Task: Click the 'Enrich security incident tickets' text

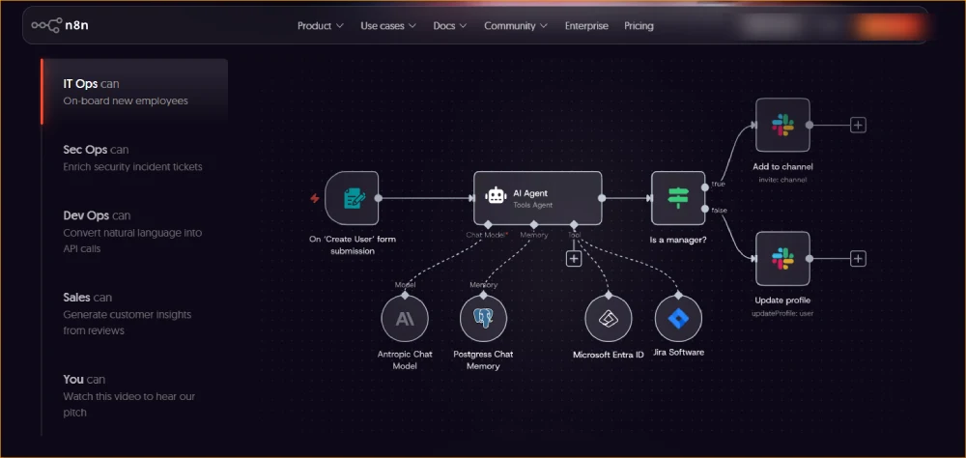Action: tap(132, 166)
